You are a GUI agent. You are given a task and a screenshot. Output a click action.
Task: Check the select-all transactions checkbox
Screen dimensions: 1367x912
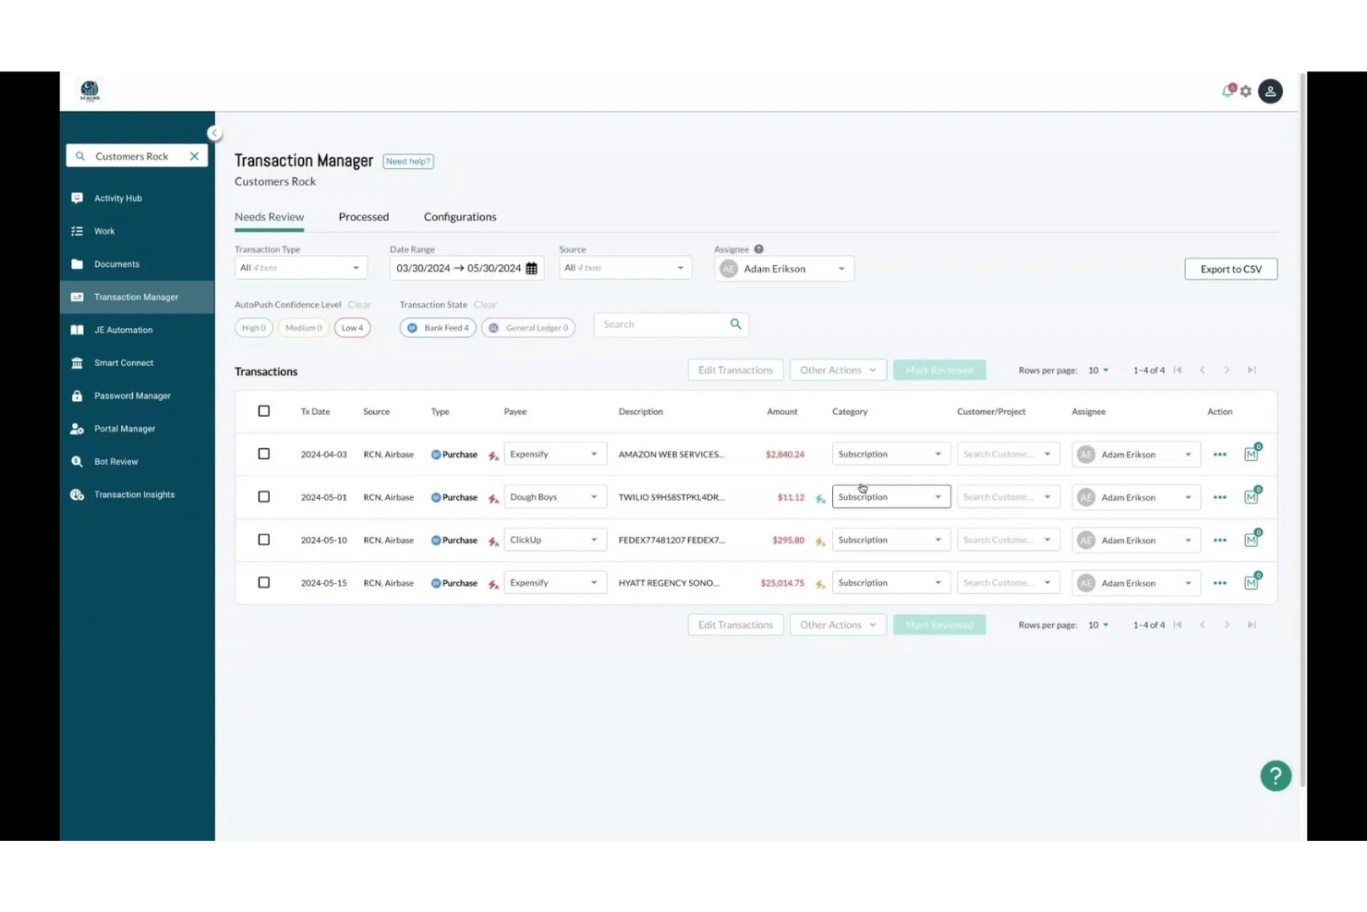coord(264,410)
